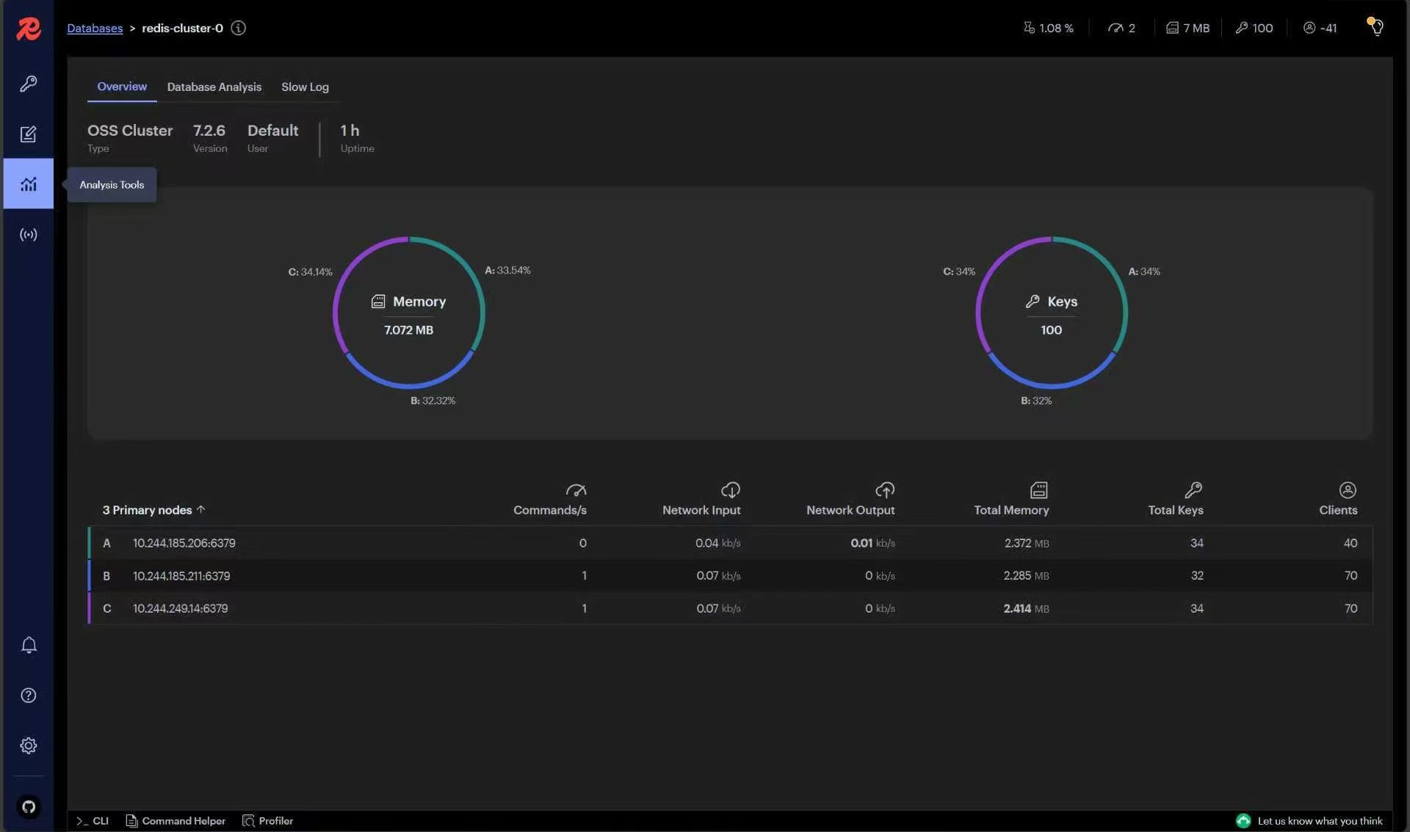Select node C row 10.244.249.14:6379
This screenshot has width=1410, height=832.
pos(730,608)
